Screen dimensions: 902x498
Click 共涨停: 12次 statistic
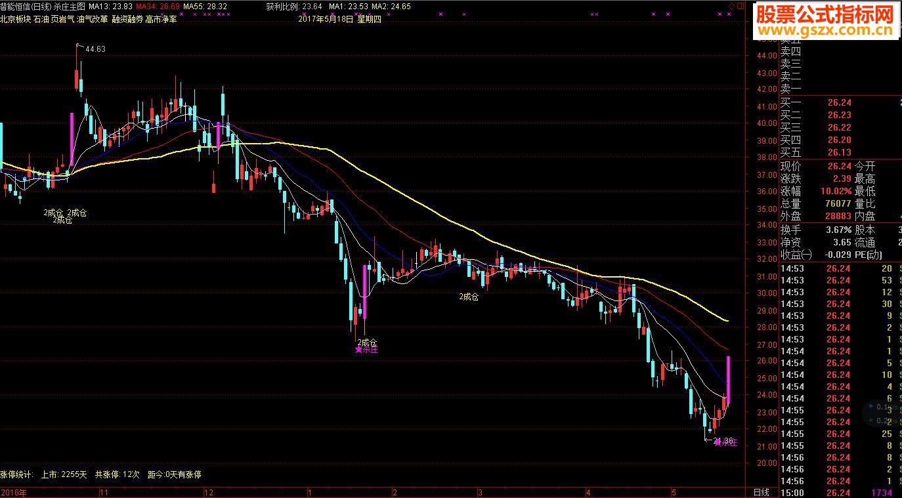pyautogui.click(x=118, y=474)
